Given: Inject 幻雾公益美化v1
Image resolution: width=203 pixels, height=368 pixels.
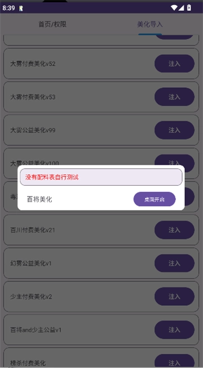Looking at the screenshot, I should [174, 263].
